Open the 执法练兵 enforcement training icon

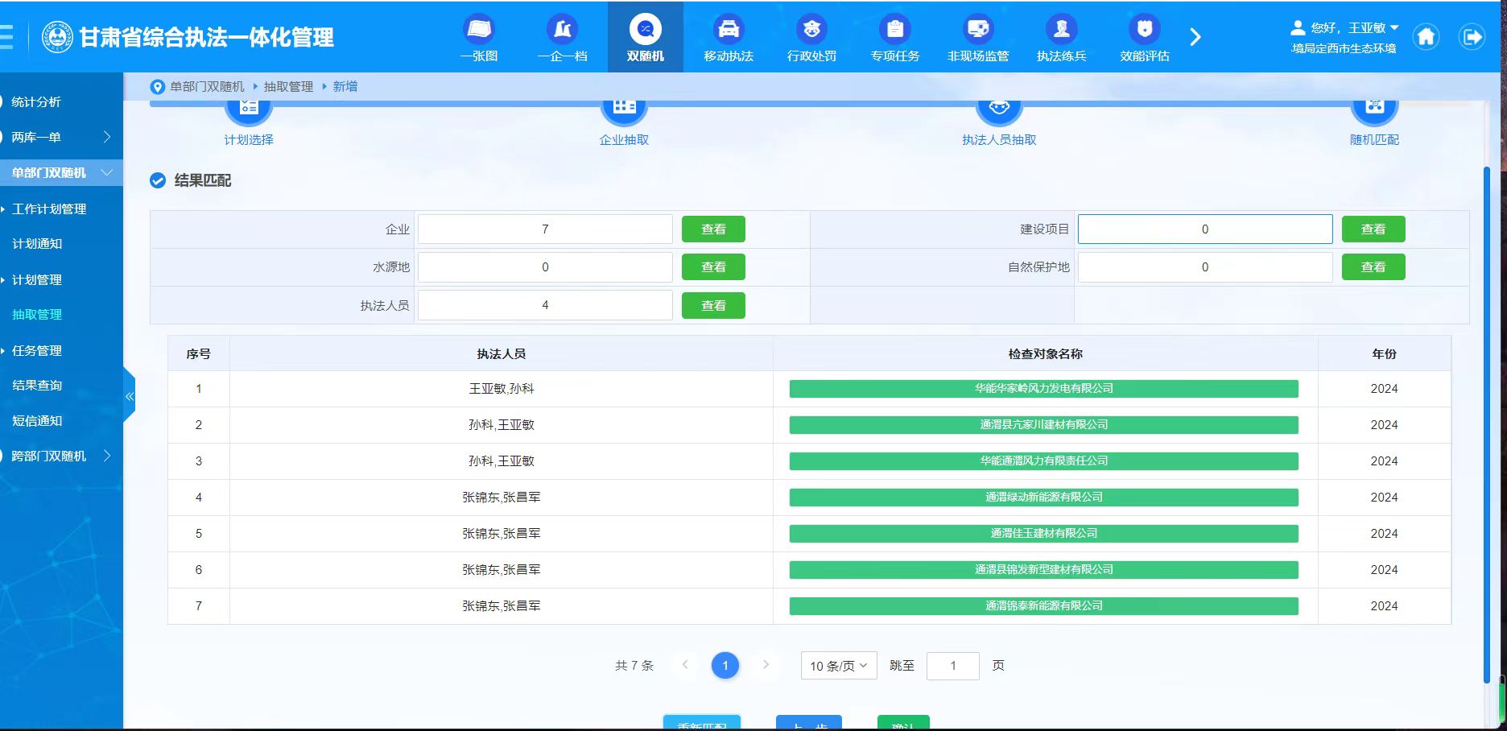pyautogui.click(x=1061, y=30)
